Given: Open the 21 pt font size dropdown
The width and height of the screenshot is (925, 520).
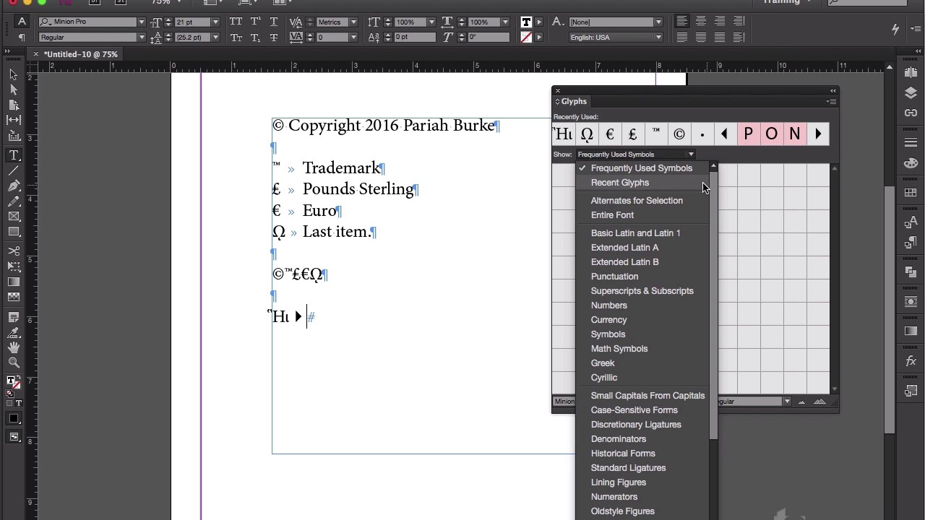Looking at the screenshot, I should pyautogui.click(x=215, y=22).
